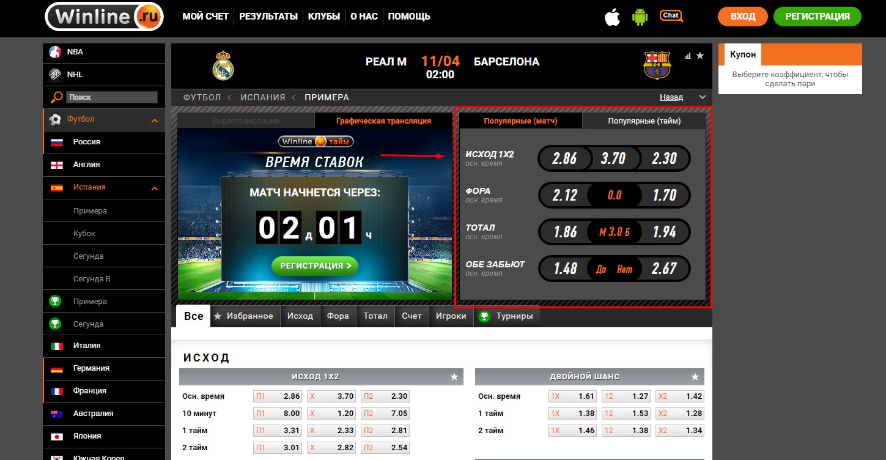Click the Android app icon
Image resolution: width=886 pixels, height=460 pixels.
[x=640, y=17]
